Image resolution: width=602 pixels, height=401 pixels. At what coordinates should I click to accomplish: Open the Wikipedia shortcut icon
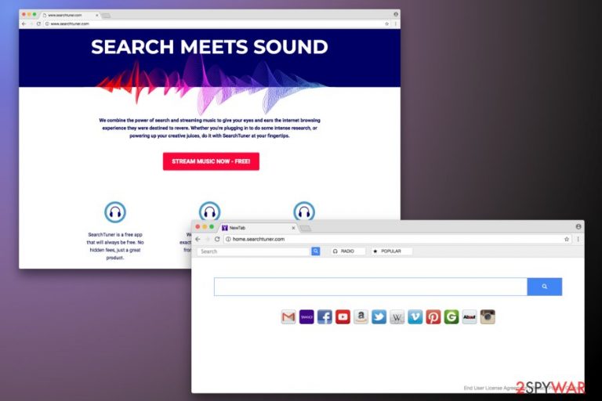click(397, 317)
